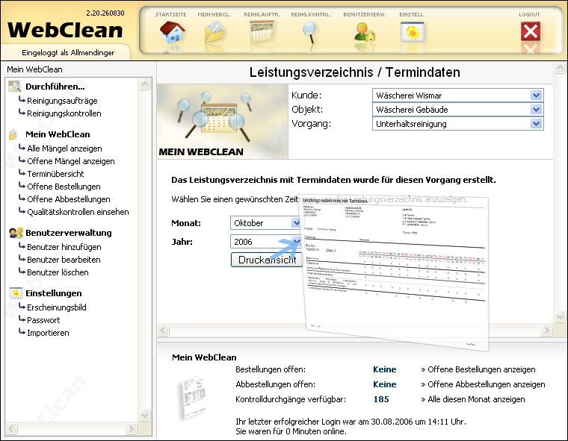Image resolution: width=568 pixels, height=441 pixels.
Task: Open the Jahr dropdown showing 2006
Action: (266, 242)
